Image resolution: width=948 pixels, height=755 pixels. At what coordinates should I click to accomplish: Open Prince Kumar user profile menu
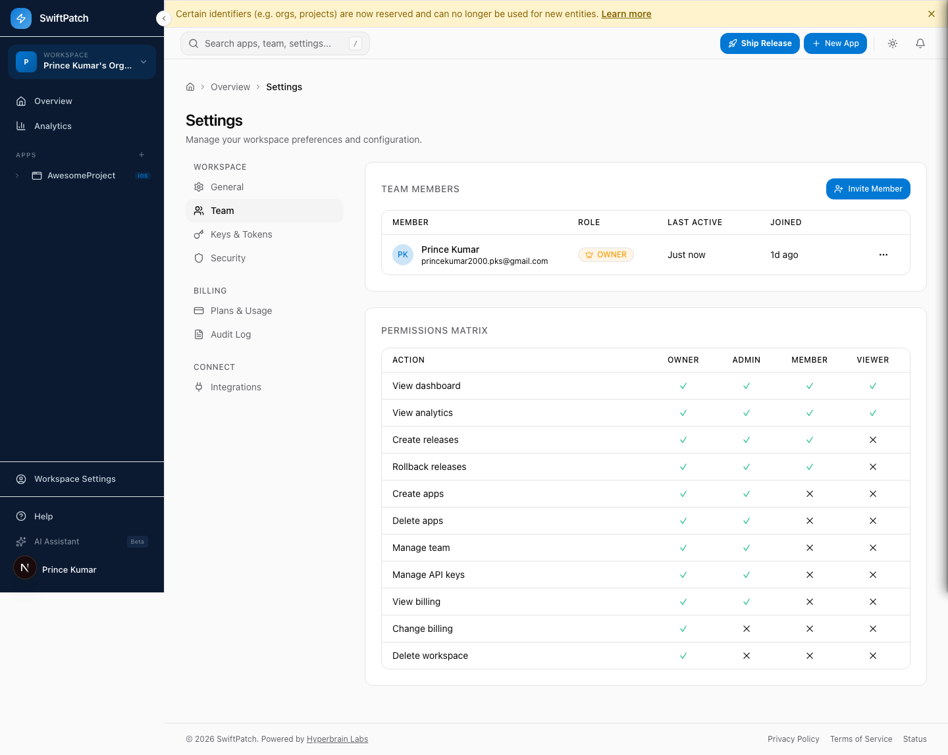pos(68,569)
